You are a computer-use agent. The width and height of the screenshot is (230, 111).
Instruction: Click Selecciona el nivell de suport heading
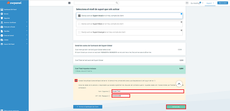point(98,9)
